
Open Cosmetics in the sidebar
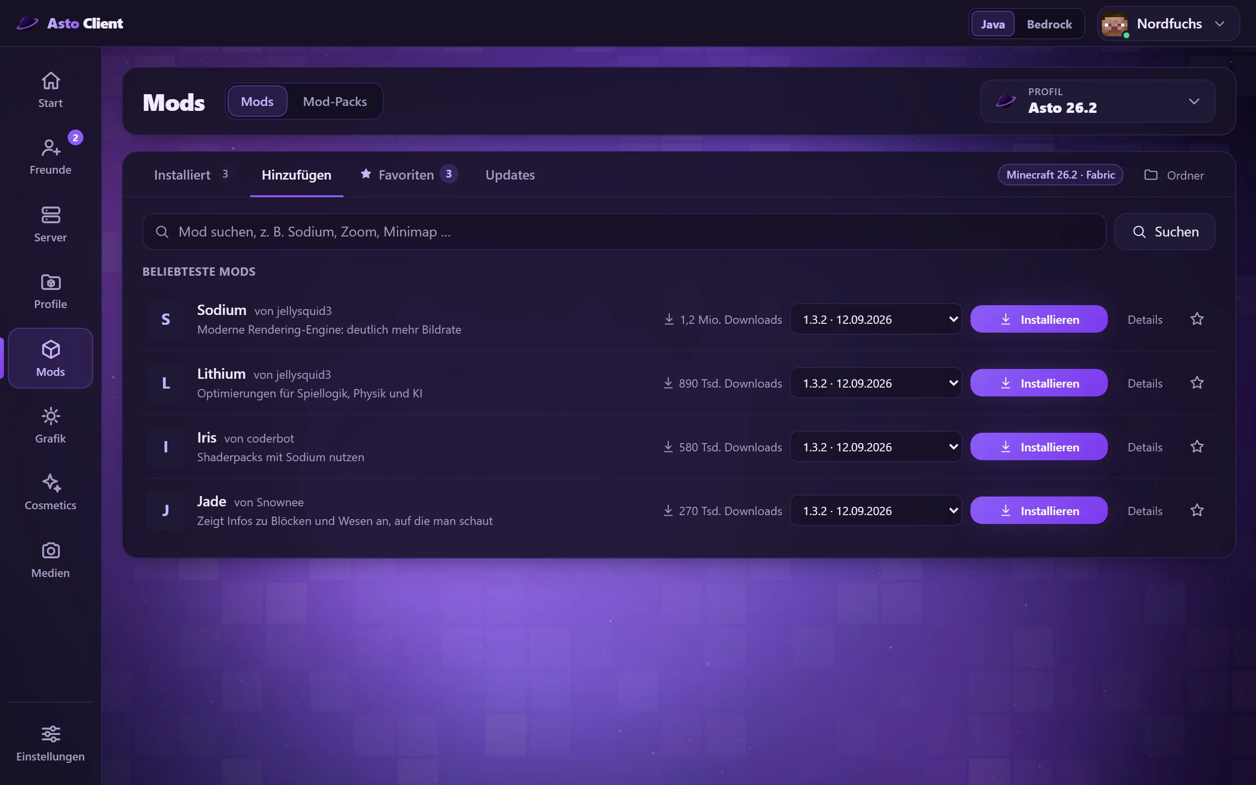pos(51,492)
